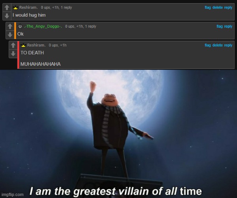The height and width of the screenshot is (198, 237).
Task: Reply to the "TO DEATH" comment
Action: coord(228,45)
